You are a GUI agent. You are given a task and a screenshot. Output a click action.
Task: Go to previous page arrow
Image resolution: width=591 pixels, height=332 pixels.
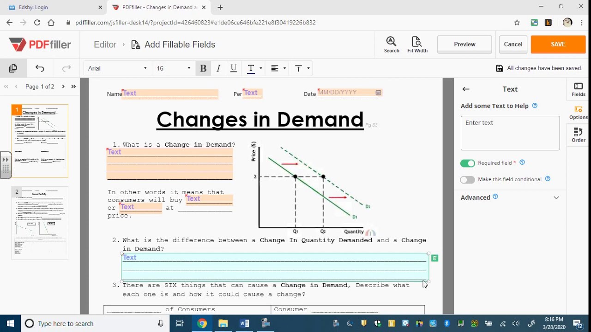pyautogui.click(x=17, y=86)
